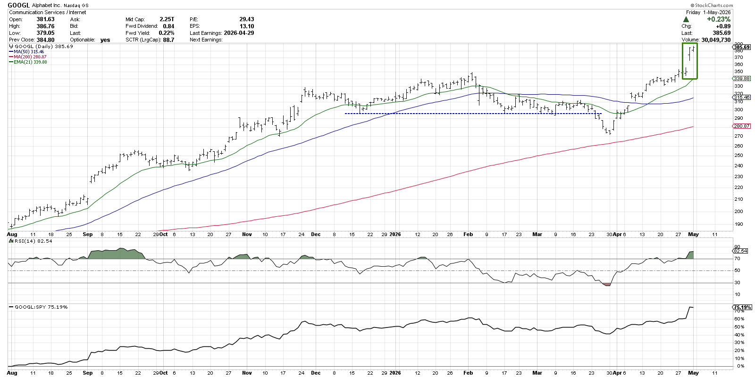Click the Last Earnings date 2026-04-29
Image resolution: width=755 pixels, height=377 pixels.
pyautogui.click(x=239, y=33)
